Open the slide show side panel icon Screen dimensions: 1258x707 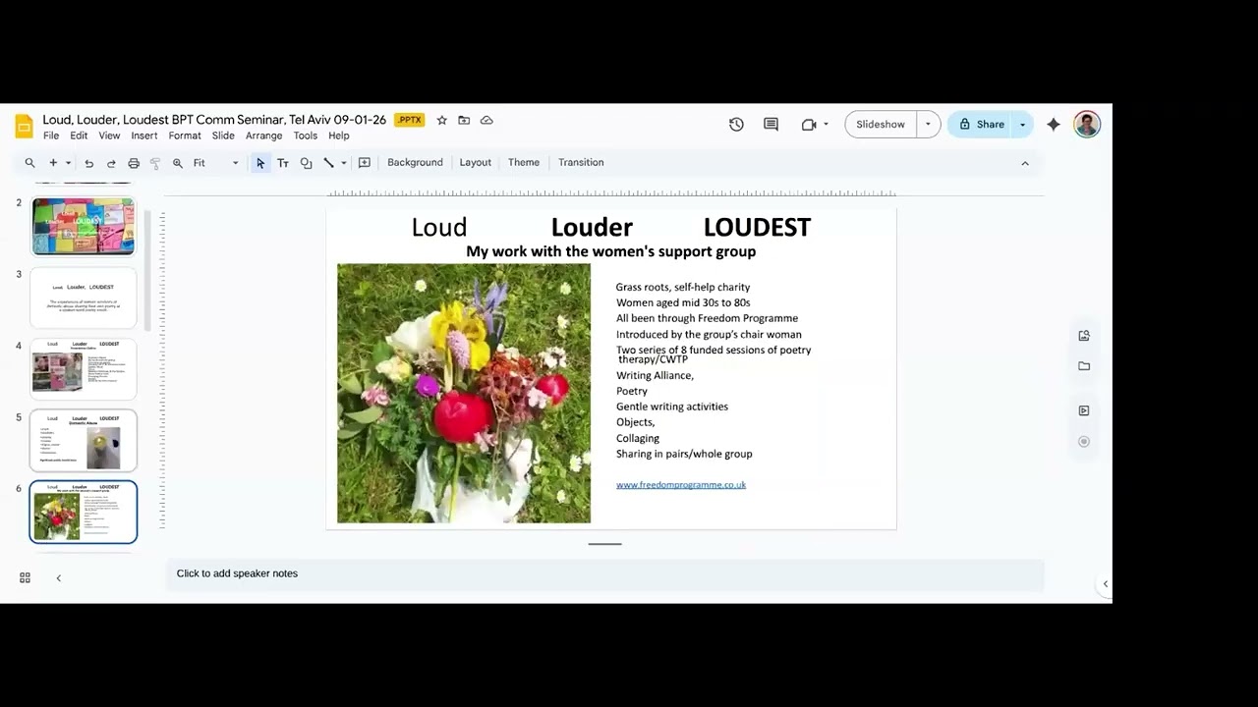[1084, 410]
